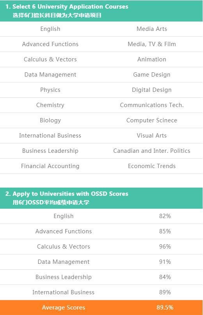The image size is (203, 315).
Task: Click the Animation course cell
Action: (151, 59)
